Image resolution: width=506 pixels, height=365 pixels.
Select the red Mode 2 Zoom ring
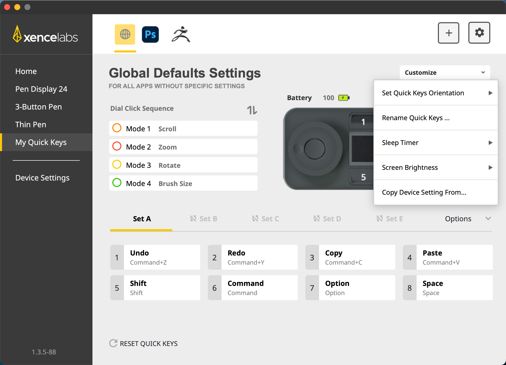[x=117, y=146]
